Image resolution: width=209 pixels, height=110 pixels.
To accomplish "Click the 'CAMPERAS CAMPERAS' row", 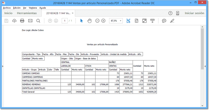I will click(41, 77).
